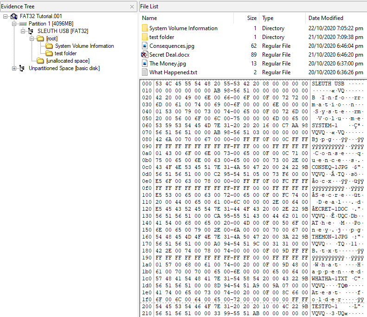Click size value 89 of Secret Deal.docx
Viewport: 367px width, 317px height.
coord(254,55)
